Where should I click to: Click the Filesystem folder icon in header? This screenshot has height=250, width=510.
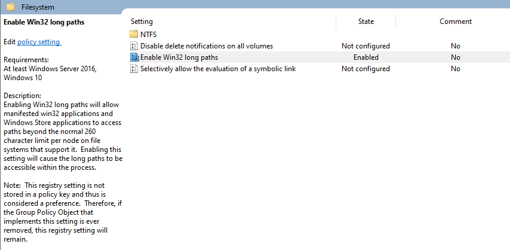(x=11, y=7)
